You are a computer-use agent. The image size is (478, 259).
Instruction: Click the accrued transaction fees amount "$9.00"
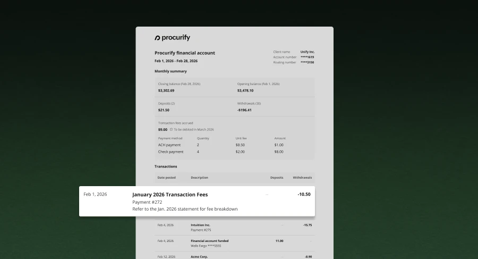pos(163,130)
